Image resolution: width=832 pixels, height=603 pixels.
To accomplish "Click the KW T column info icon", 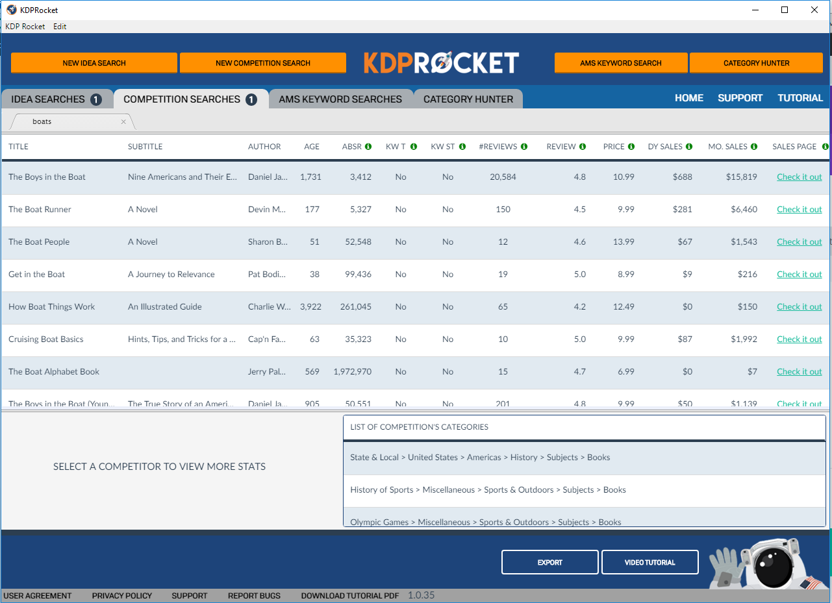I will 414,147.
